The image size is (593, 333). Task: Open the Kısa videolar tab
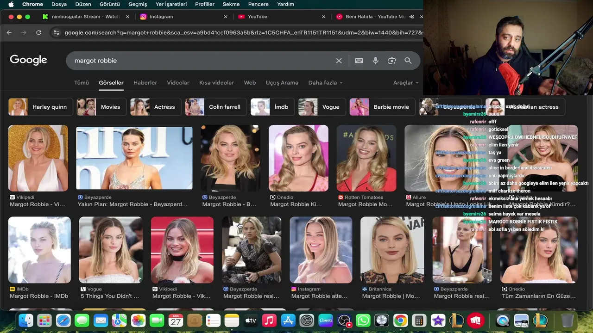coord(216,83)
